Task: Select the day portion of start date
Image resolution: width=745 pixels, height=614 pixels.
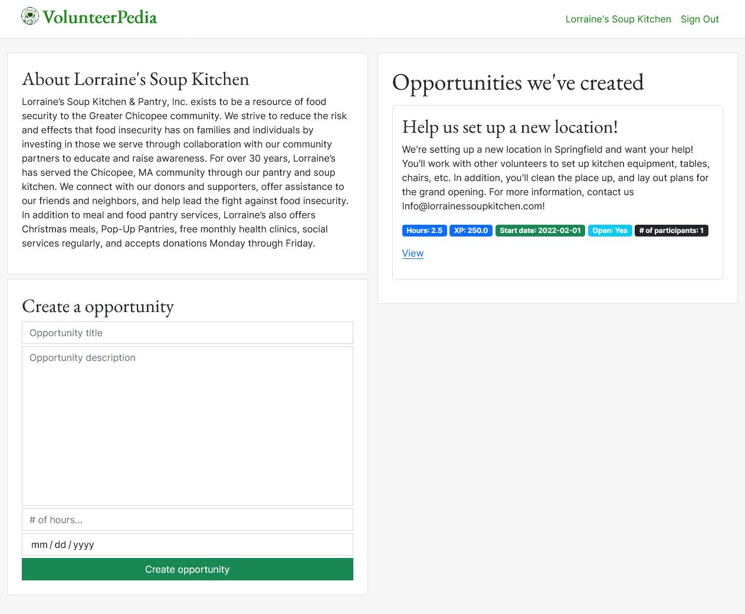Action: (x=60, y=544)
